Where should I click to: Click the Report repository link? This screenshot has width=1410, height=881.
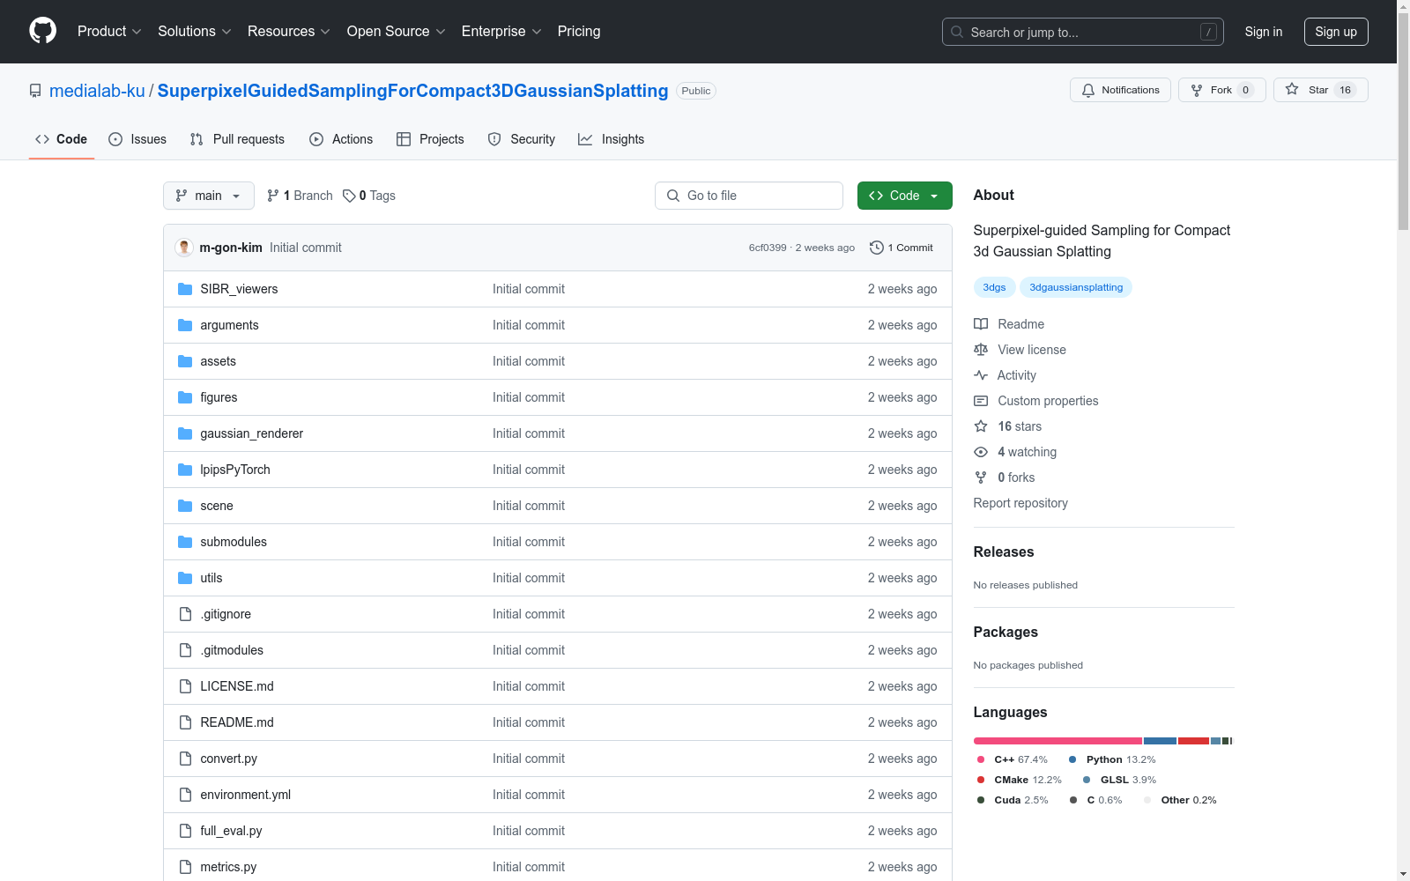1020,503
